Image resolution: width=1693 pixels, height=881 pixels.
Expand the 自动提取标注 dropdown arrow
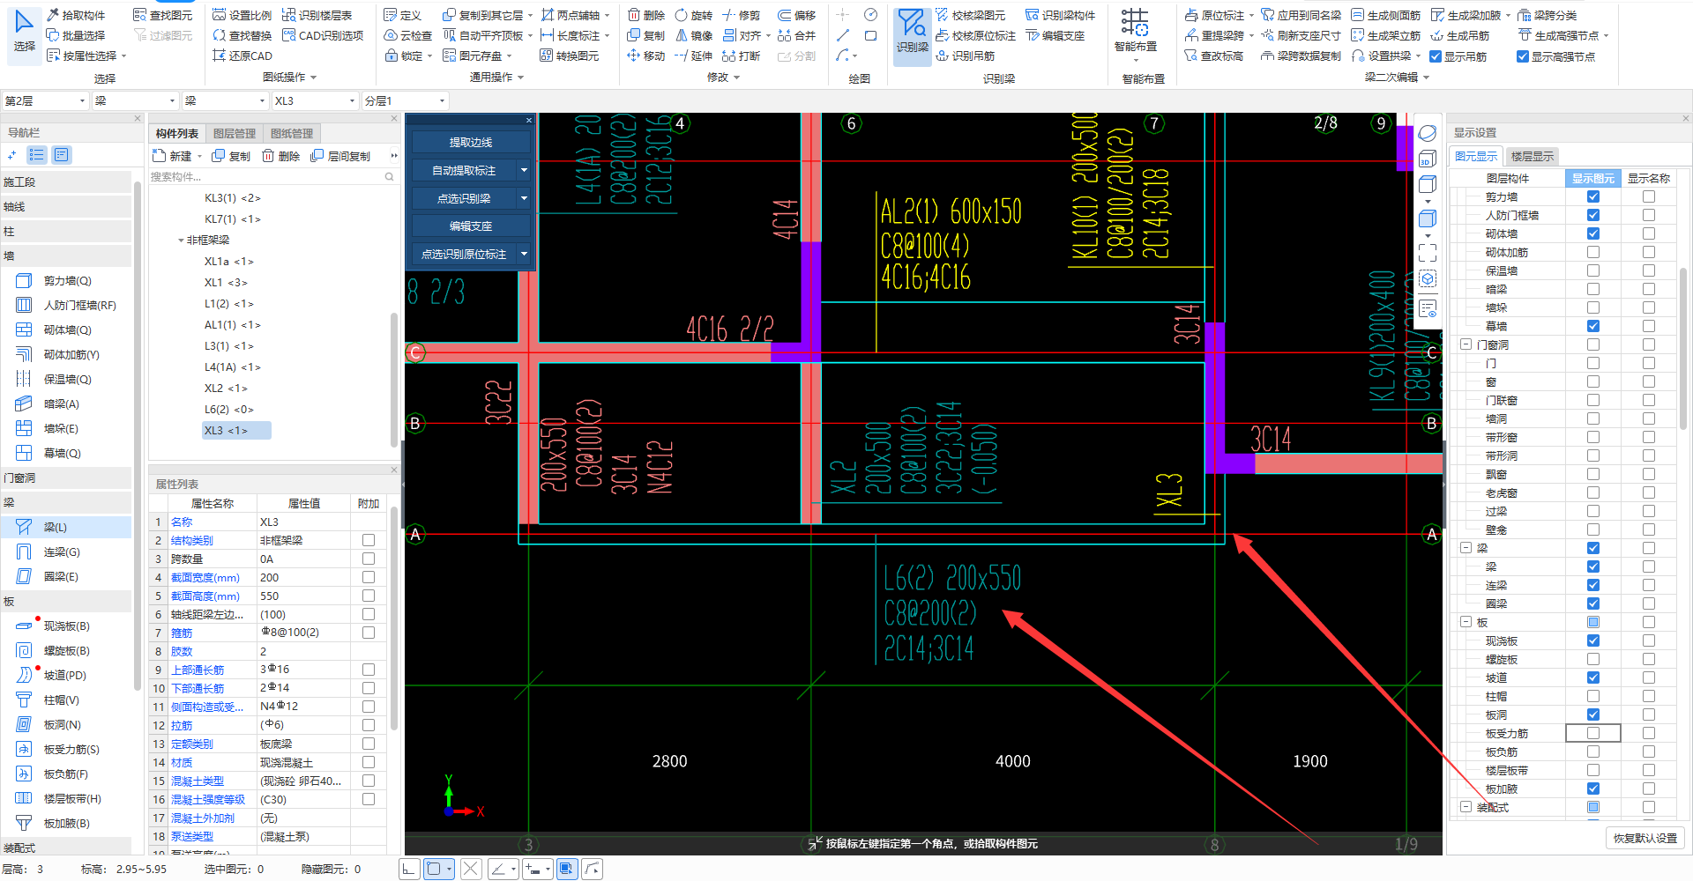(x=524, y=170)
